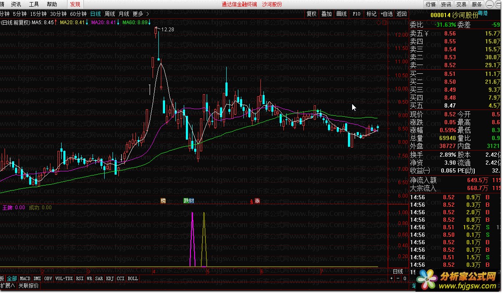Click the diamond icon at chart top-right
The width and height of the screenshot is (503, 293).
click(378, 23)
